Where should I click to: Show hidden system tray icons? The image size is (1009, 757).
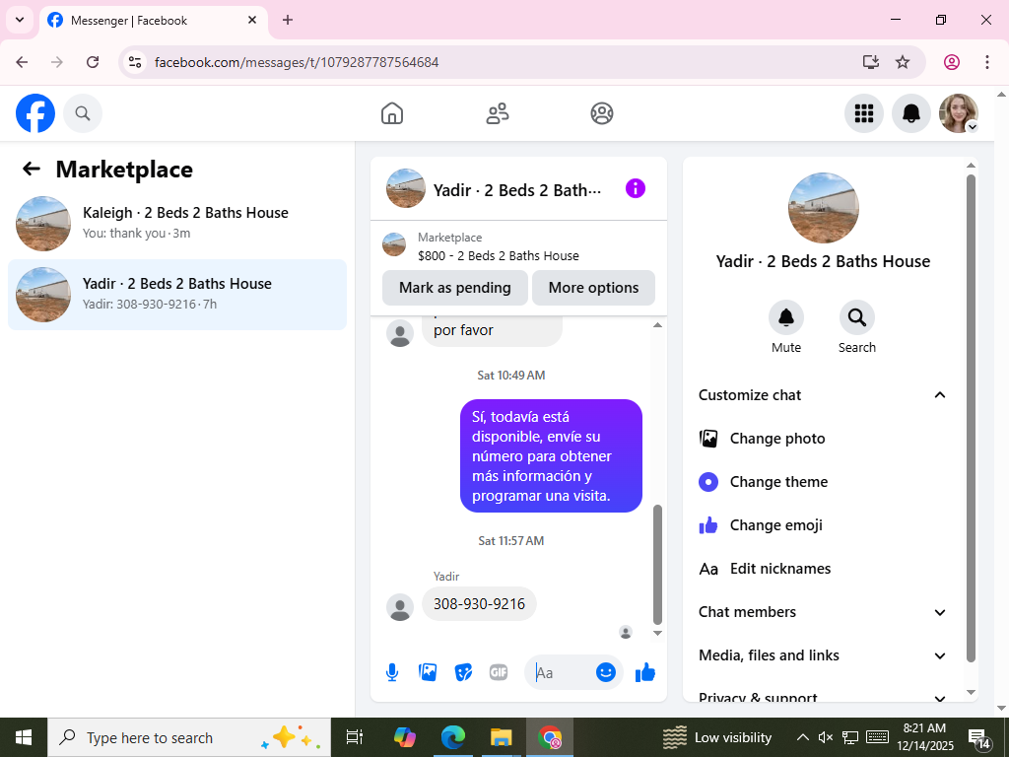(x=802, y=737)
